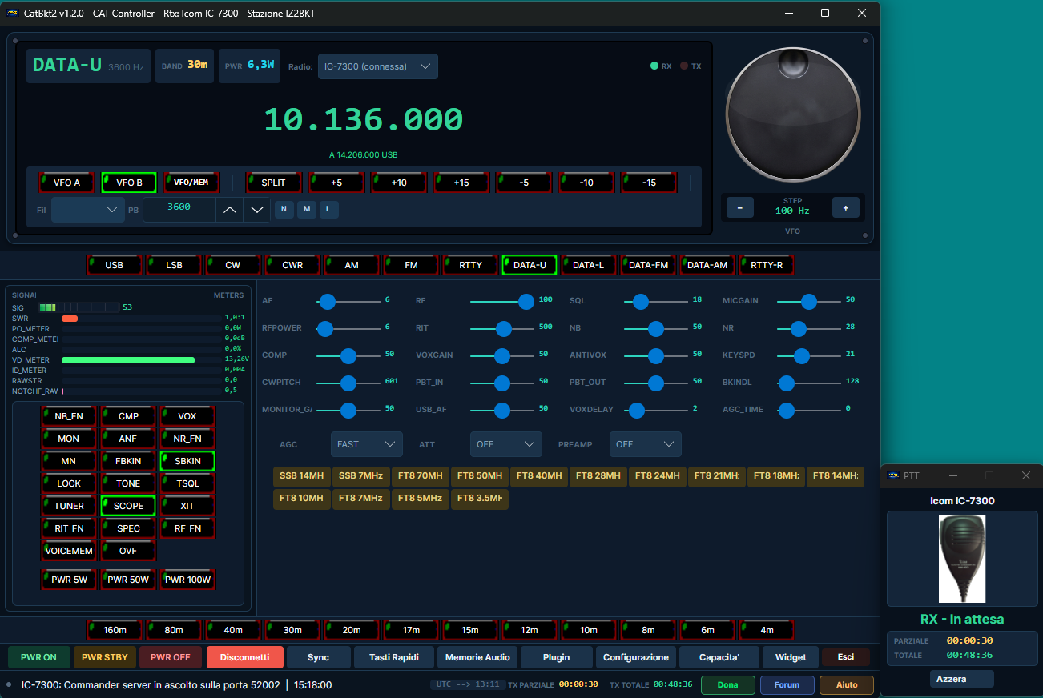Click the SSB 7MHz memory preset
This screenshot has height=698, width=1043.
360,476
